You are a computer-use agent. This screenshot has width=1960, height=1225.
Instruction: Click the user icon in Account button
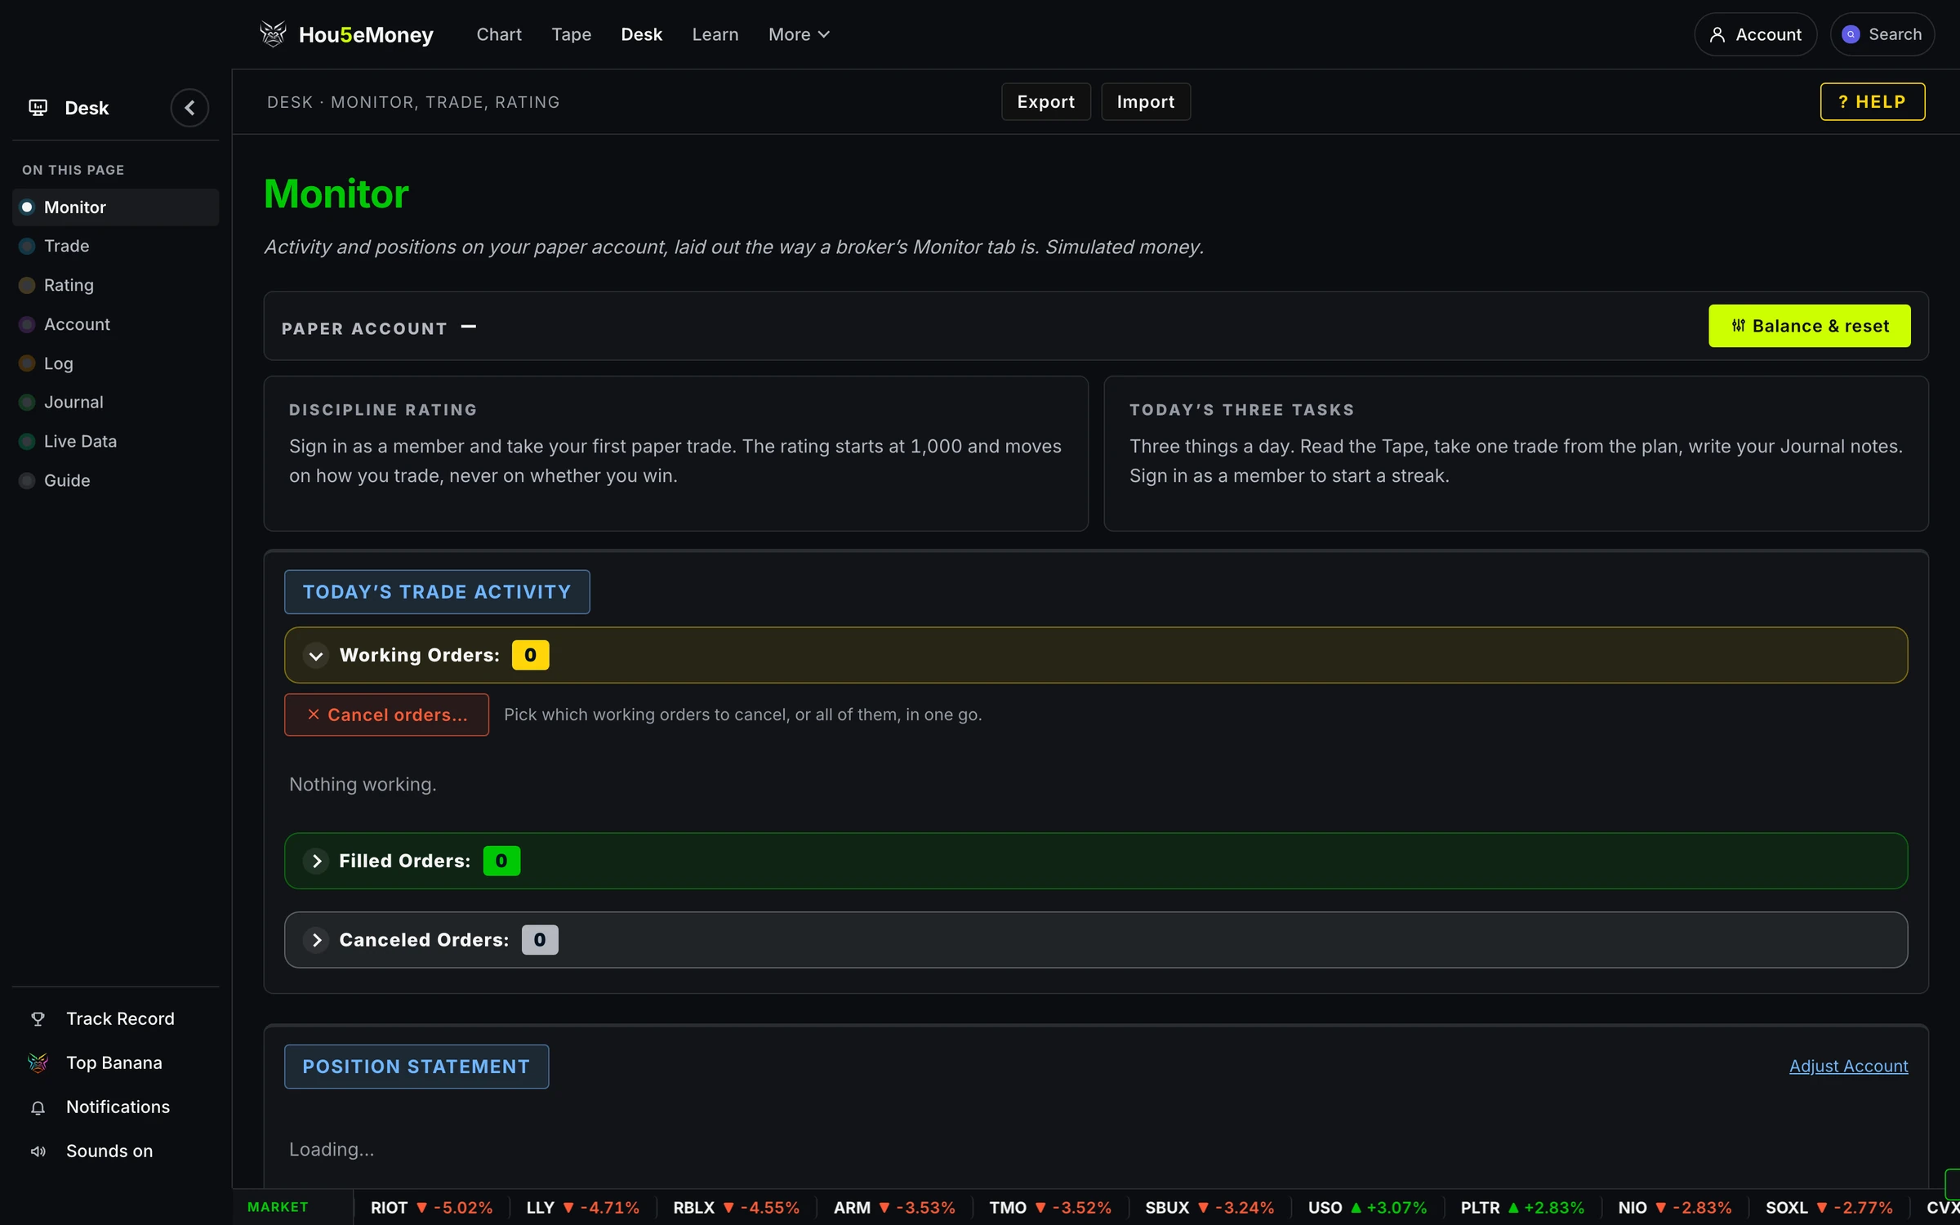click(x=1717, y=34)
